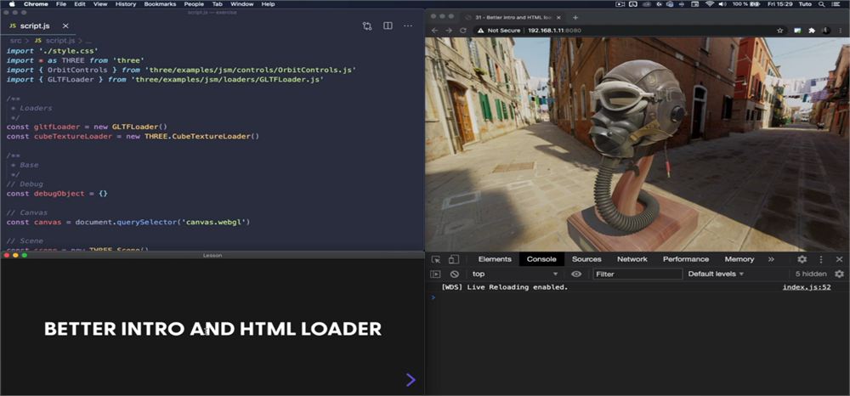Select the script.js editor tab
The height and width of the screenshot is (396, 850).
(39, 26)
